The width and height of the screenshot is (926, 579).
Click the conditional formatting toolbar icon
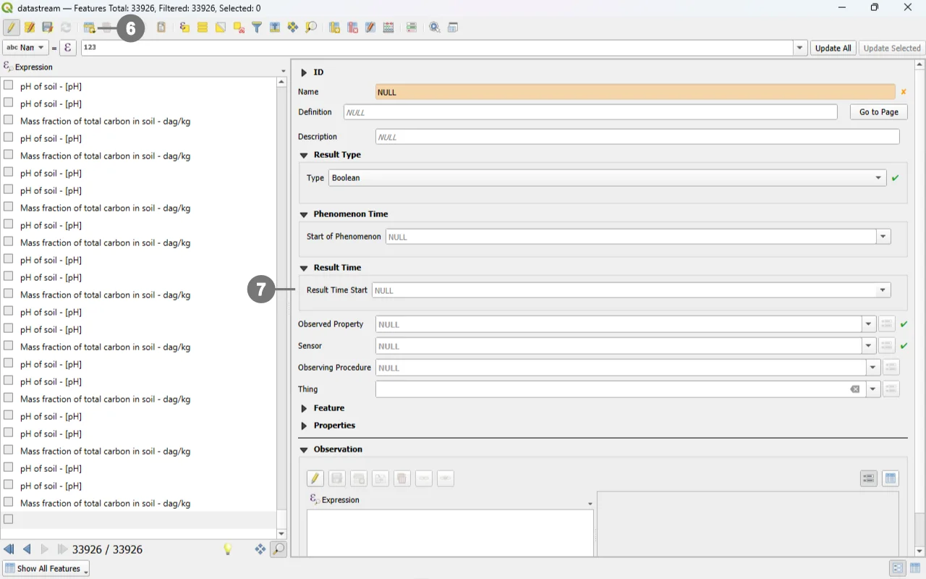point(411,28)
